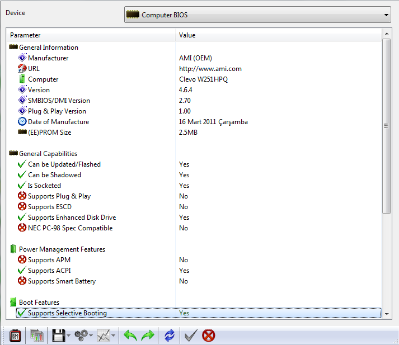This screenshot has height=345, width=399.
Task: Click the Parameter column header
Action: [91, 35]
